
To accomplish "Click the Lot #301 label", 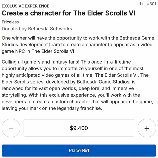I will point(148,4).
